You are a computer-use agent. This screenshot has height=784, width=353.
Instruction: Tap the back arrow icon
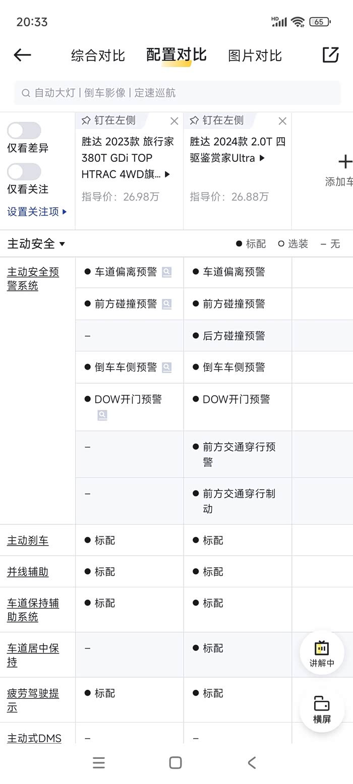click(x=22, y=55)
